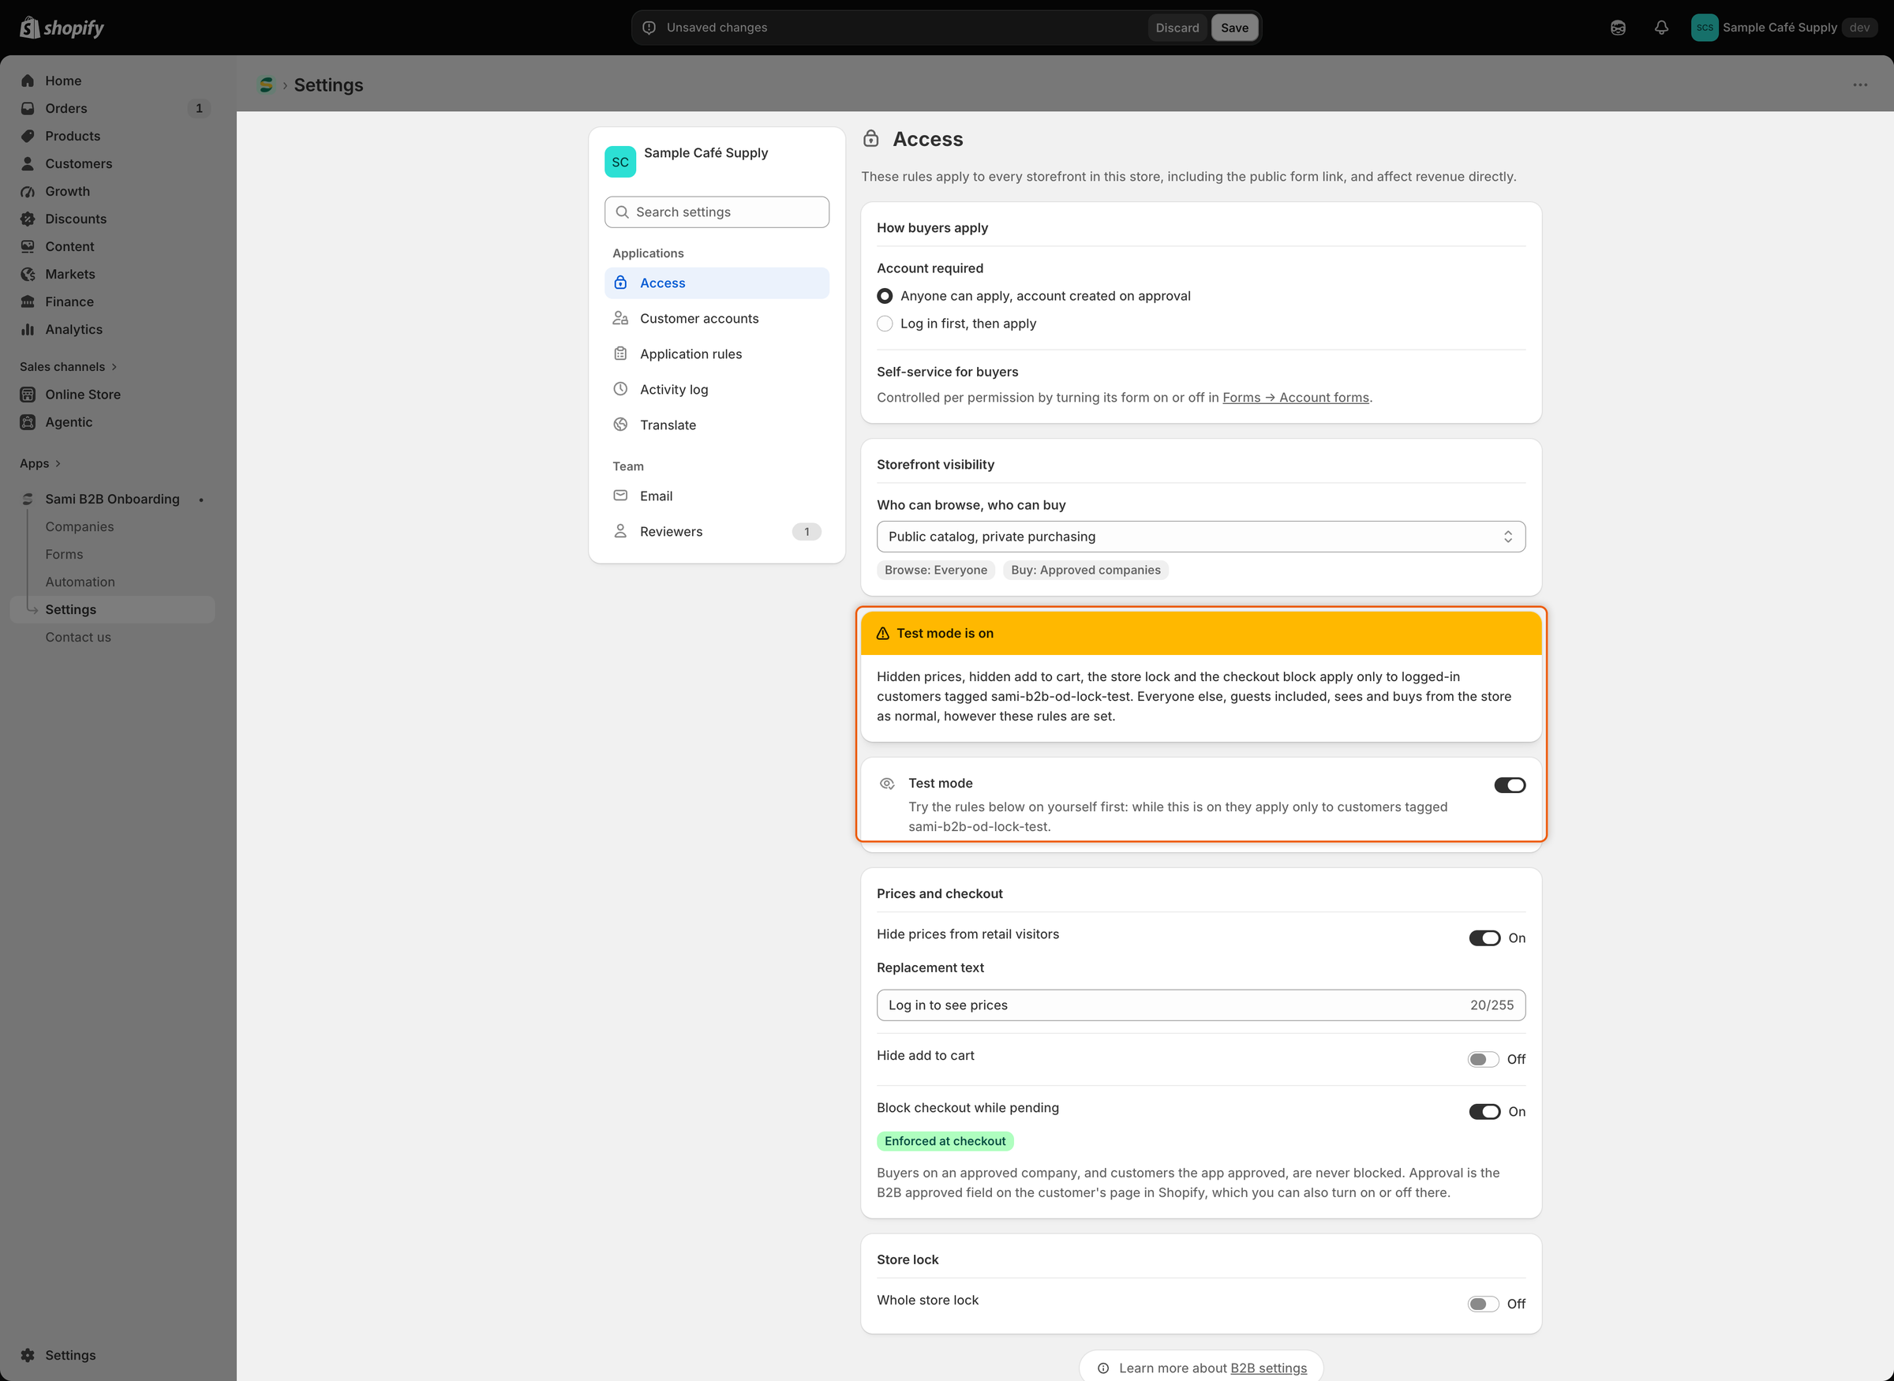
Task: Click the Sami B2B Onboarding app icon
Action: click(28, 499)
